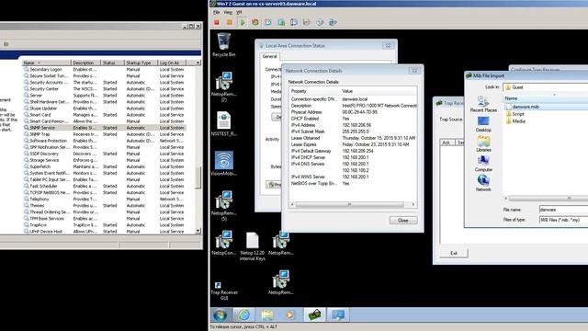This screenshot has width=588, height=331.
Task: Click the Property column header
Action: point(314,91)
